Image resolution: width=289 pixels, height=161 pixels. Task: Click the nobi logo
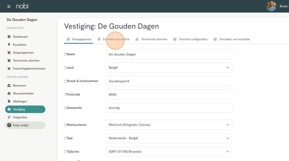22,6
